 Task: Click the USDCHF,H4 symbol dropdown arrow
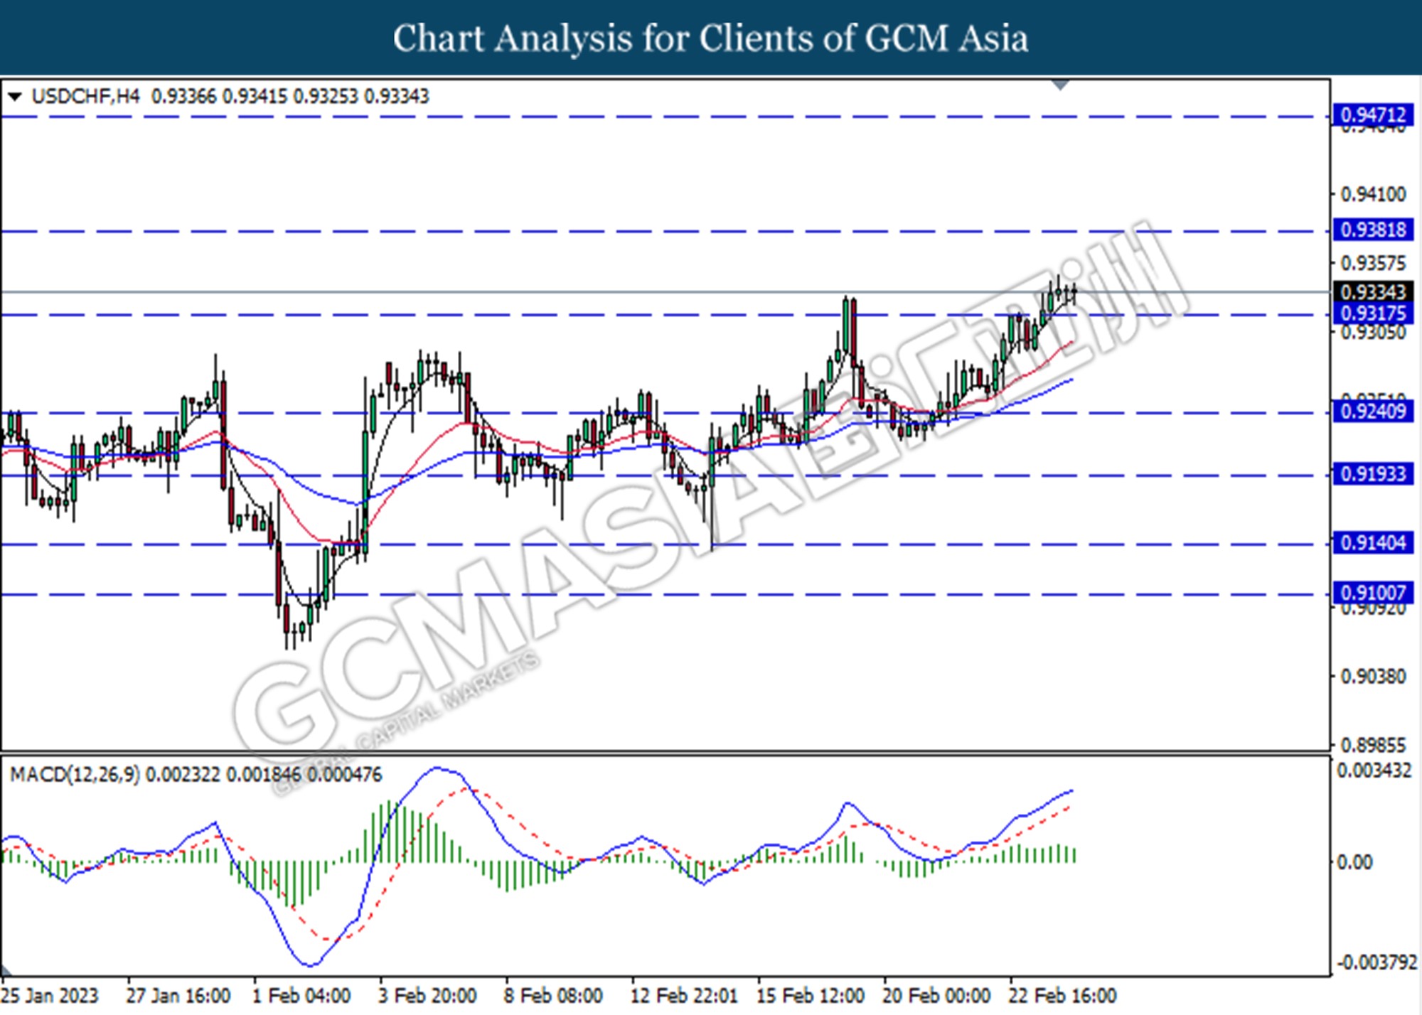coord(14,97)
